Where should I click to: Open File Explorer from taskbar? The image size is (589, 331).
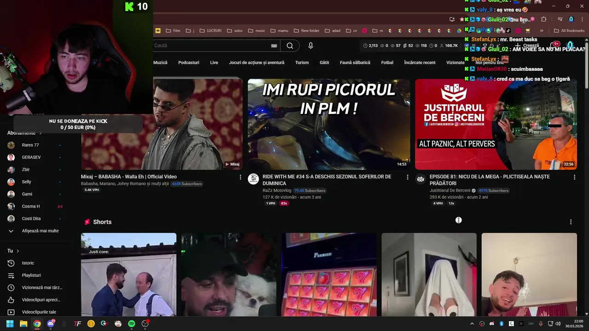coord(23,324)
